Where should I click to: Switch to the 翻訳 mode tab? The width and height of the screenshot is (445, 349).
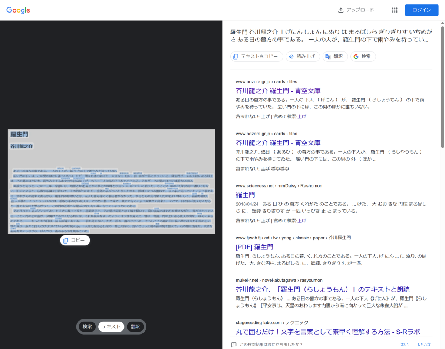135,326
